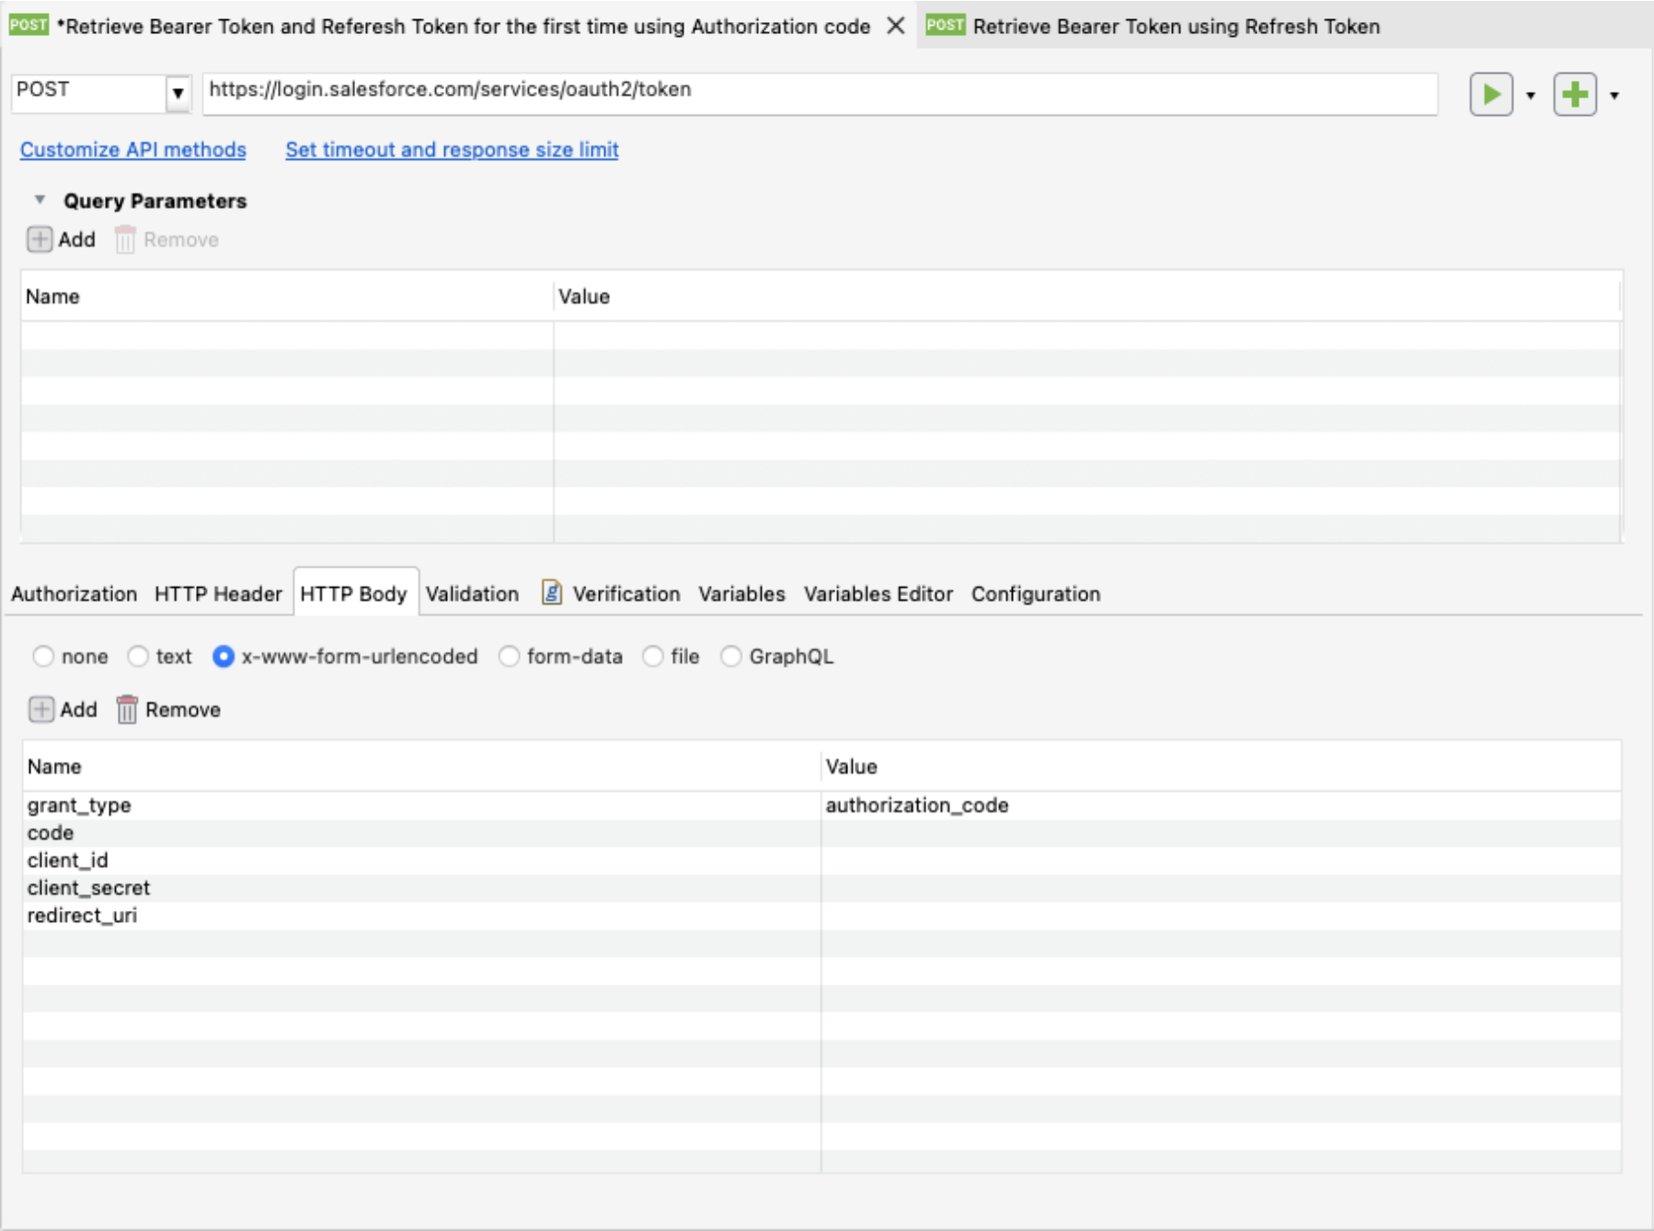Collapse the Query Parameters section

(x=40, y=201)
